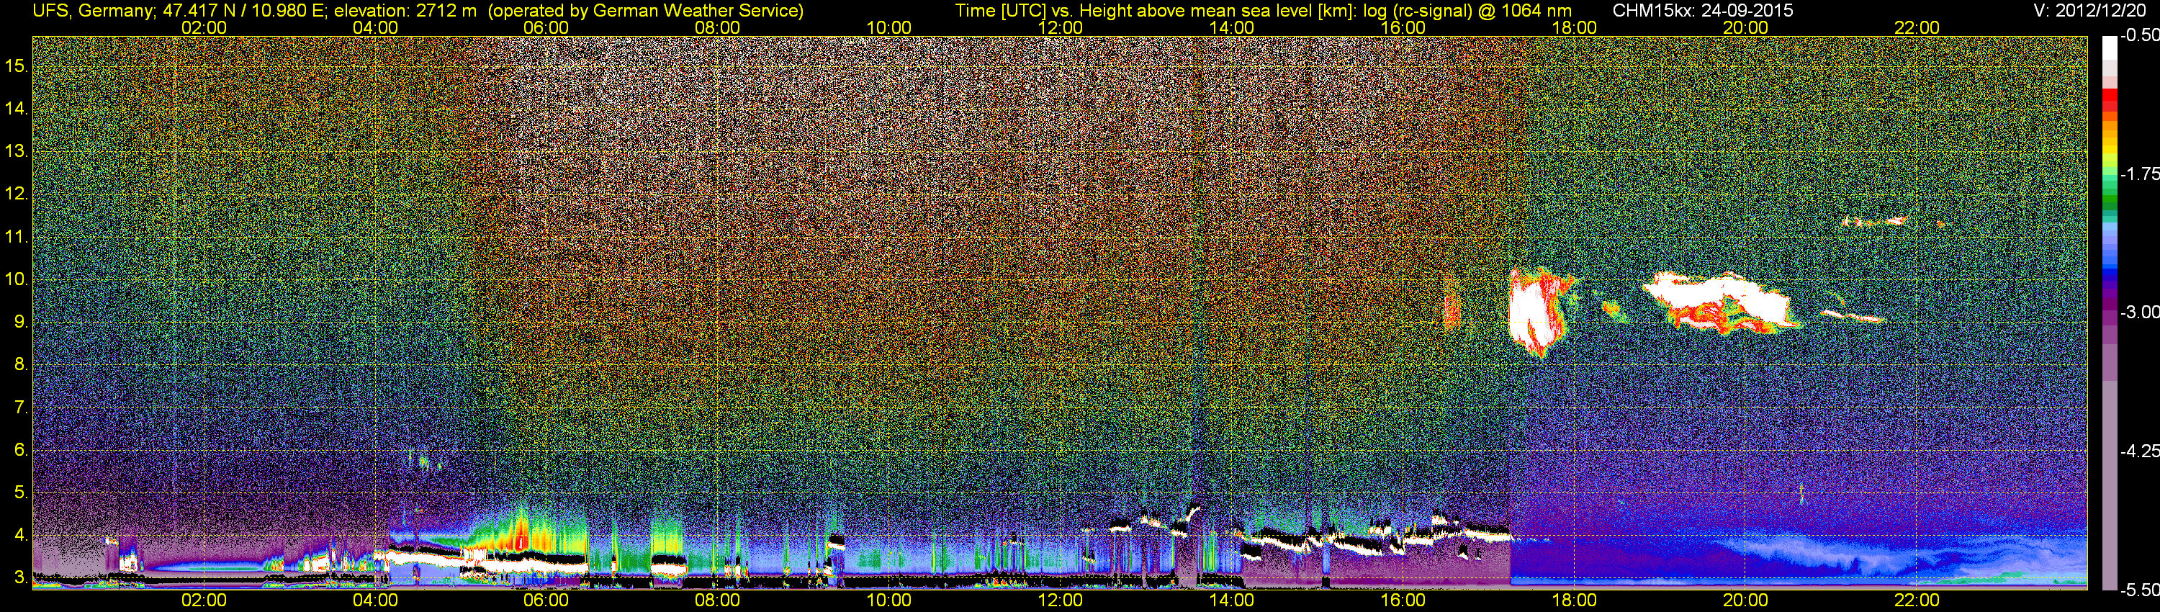Click the blue segment of the colorbar

click(x=2109, y=272)
